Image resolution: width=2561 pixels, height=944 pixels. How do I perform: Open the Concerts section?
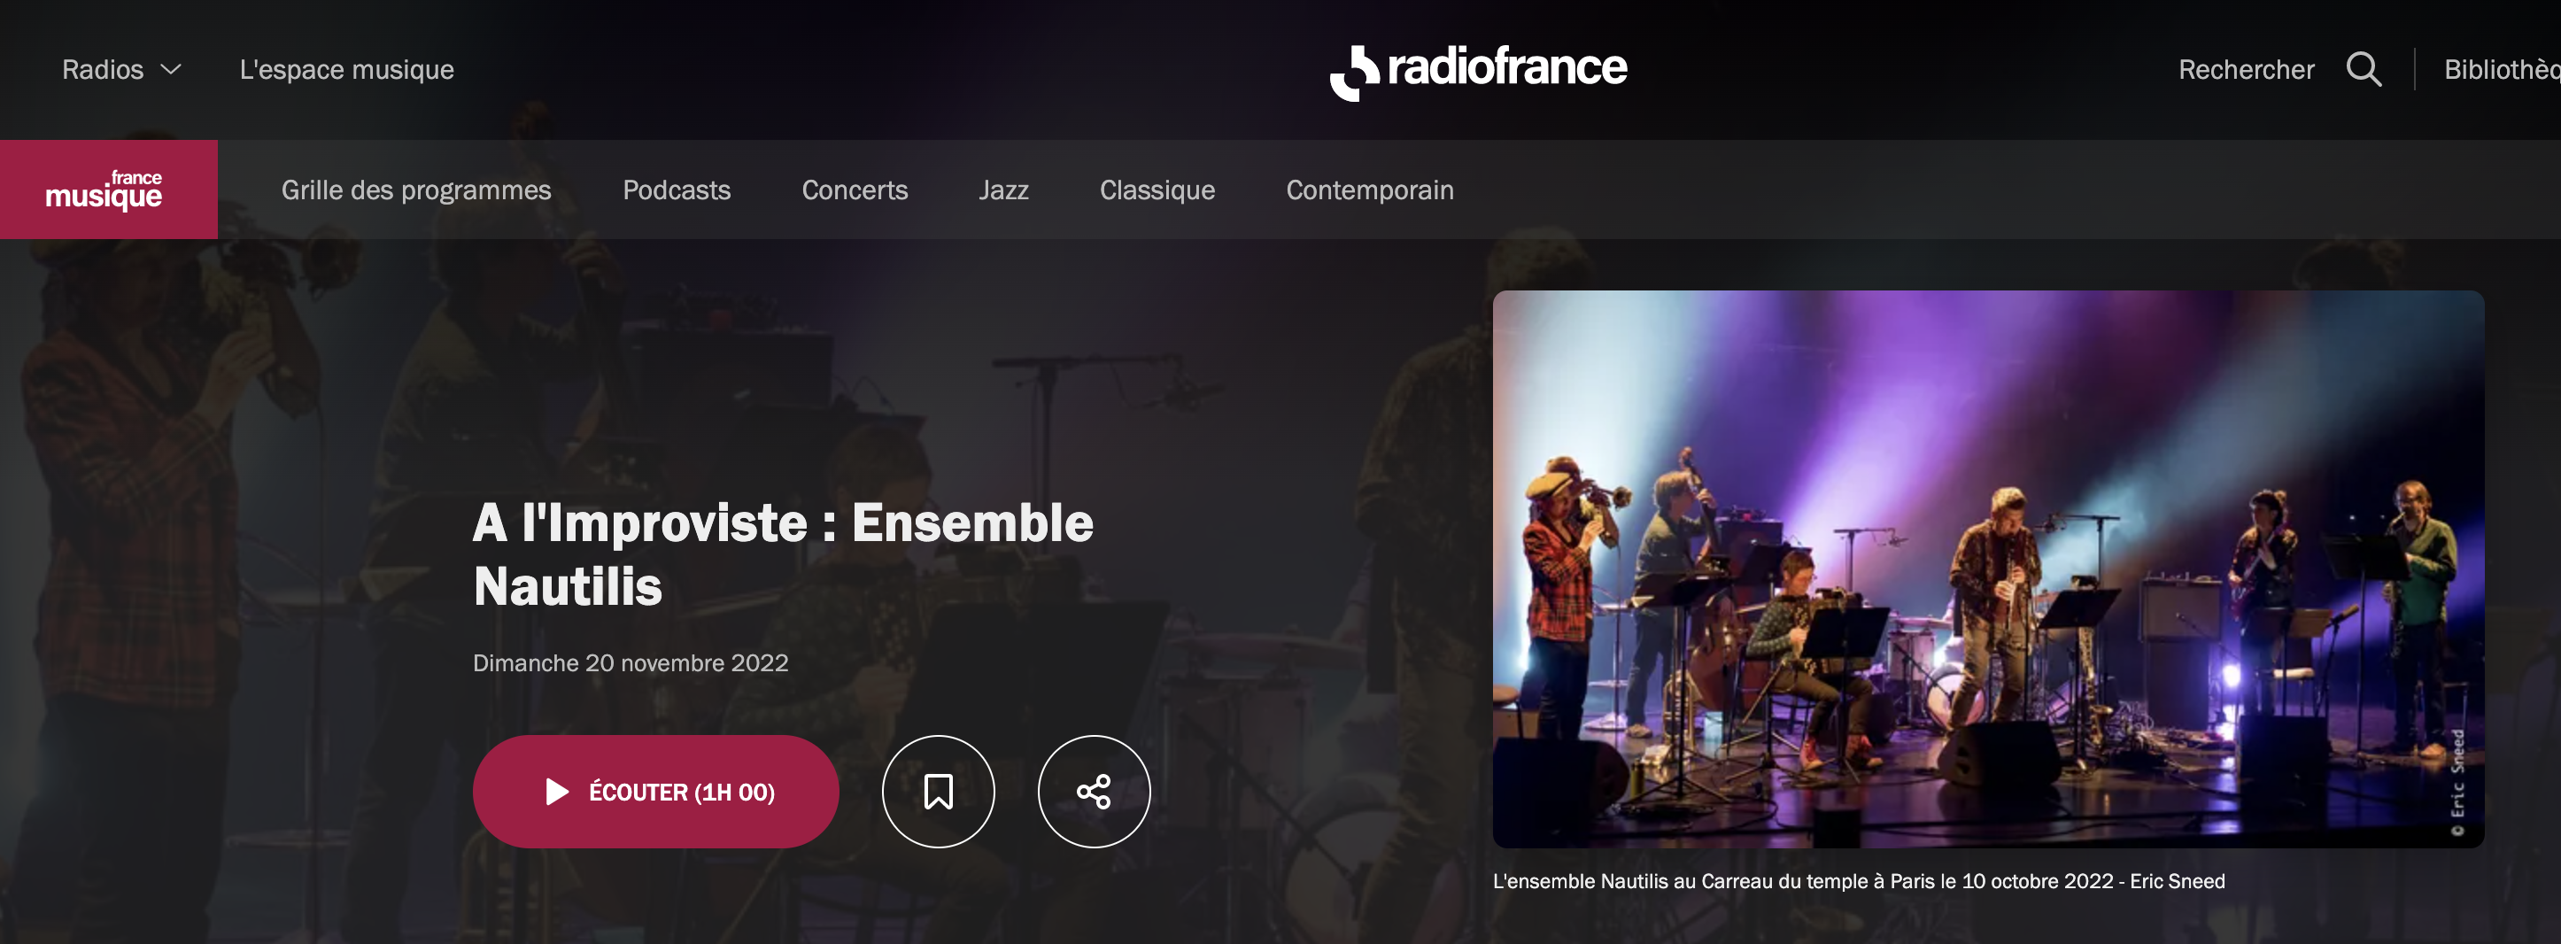[855, 190]
